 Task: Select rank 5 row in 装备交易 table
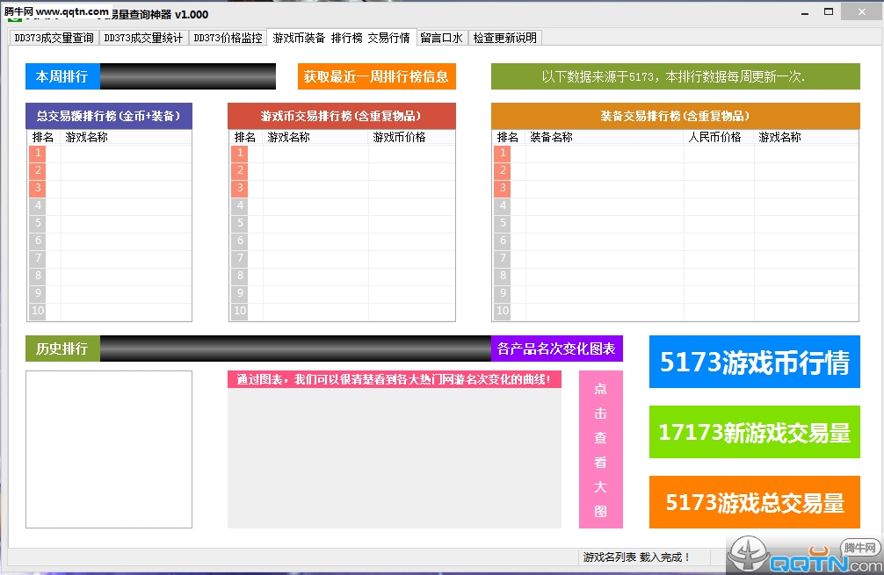click(676, 223)
